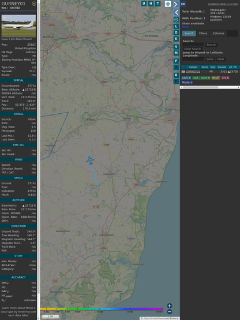Click the left-arrow sidebar collapse button
The width and height of the screenshot is (240, 320).
click(x=176, y=13)
